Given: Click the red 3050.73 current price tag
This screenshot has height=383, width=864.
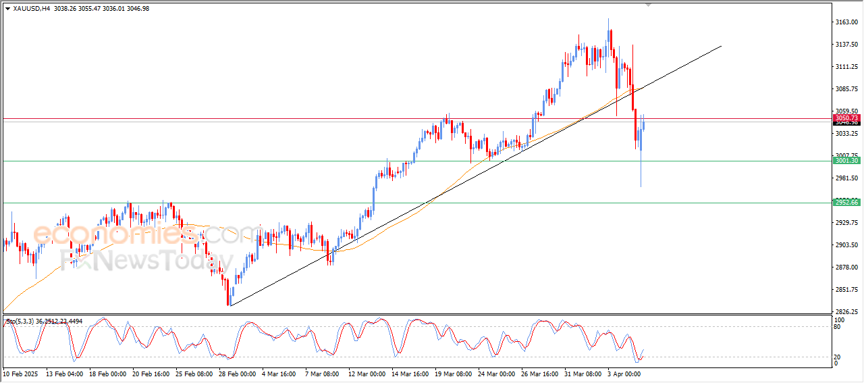Looking at the screenshot, I should coord(846,118).
